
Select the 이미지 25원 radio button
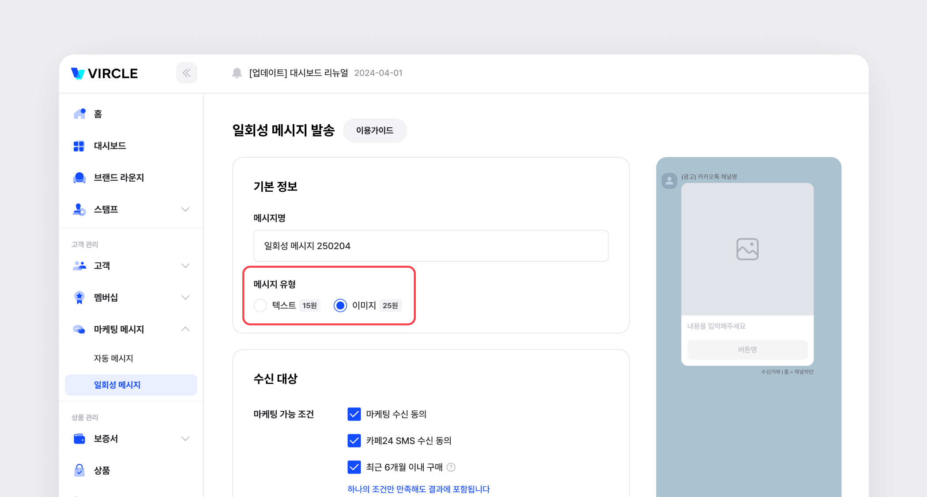[x=340, y=305]
